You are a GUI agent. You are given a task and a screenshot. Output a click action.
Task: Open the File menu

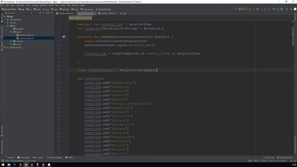coord(2,5)
